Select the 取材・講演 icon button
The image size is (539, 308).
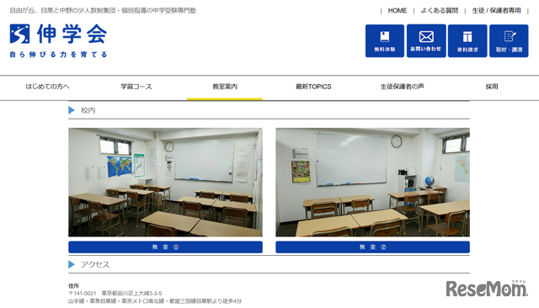coord(509,41)
